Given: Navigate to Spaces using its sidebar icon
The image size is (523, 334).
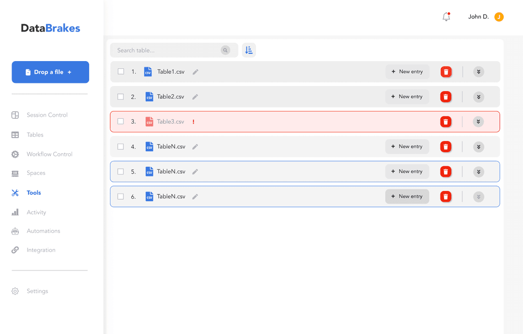Looking at the screenshot, I should point(15,173).
